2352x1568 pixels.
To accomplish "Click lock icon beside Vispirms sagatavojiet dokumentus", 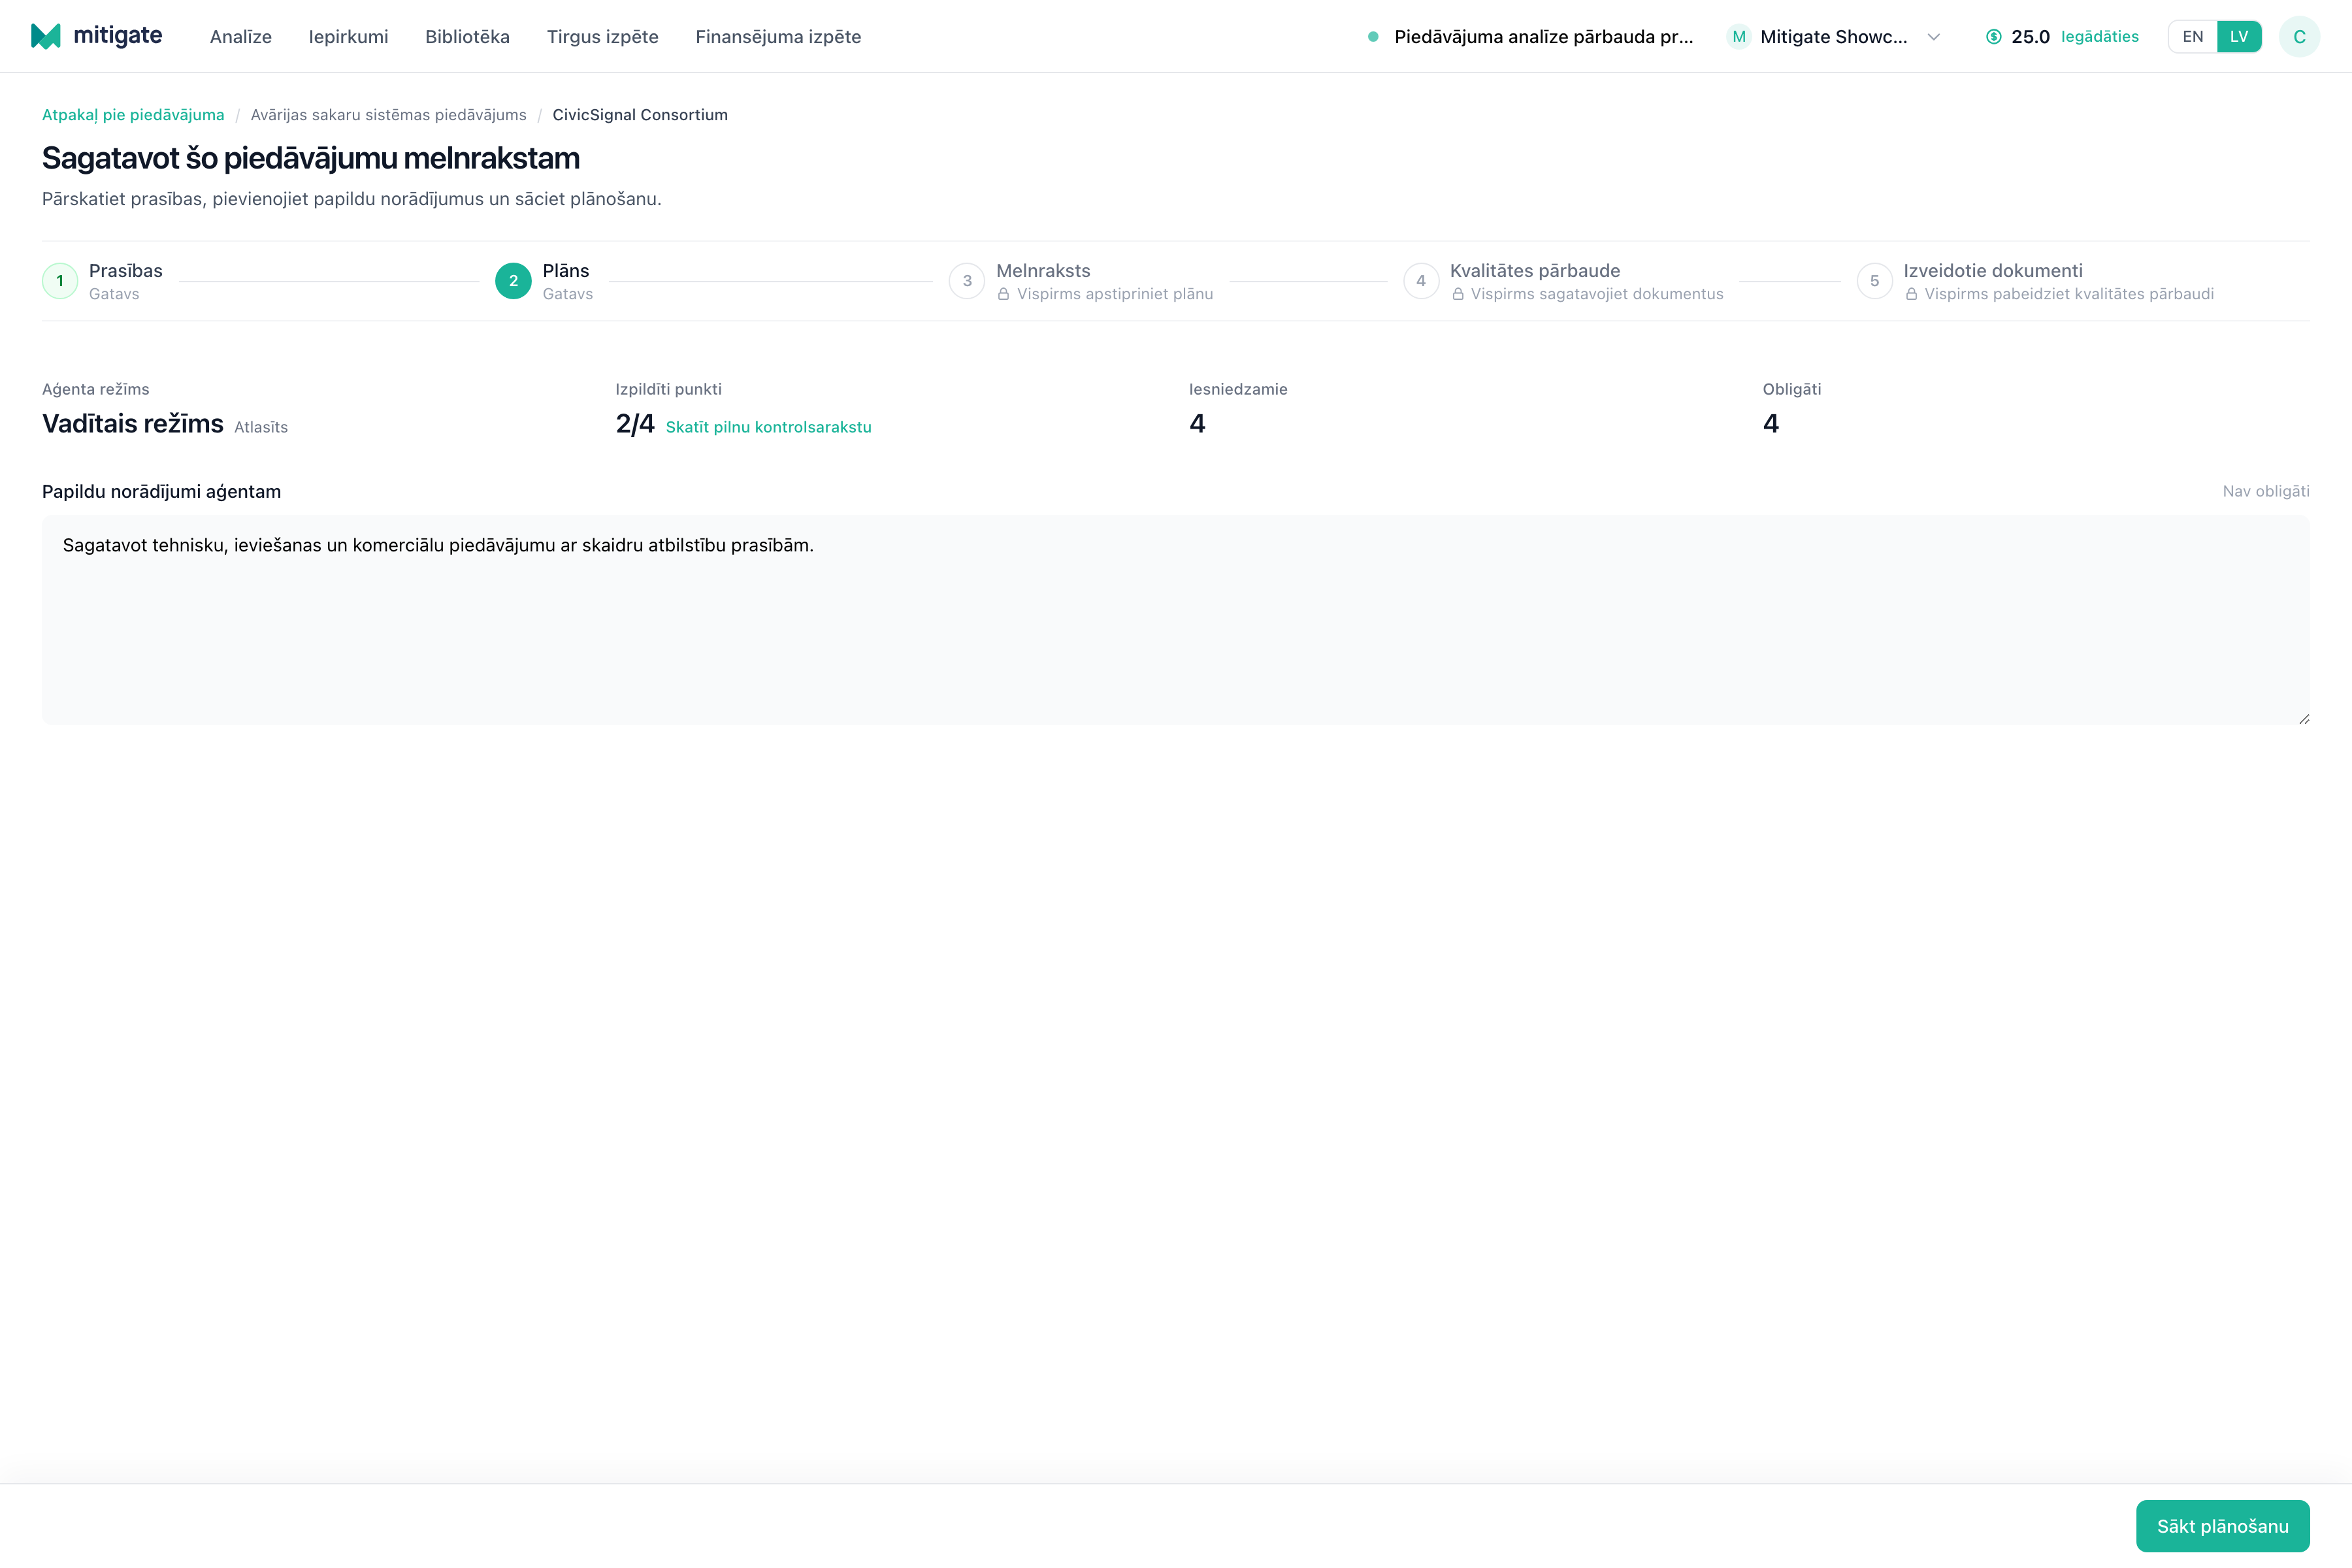I will coord(1458,294).
